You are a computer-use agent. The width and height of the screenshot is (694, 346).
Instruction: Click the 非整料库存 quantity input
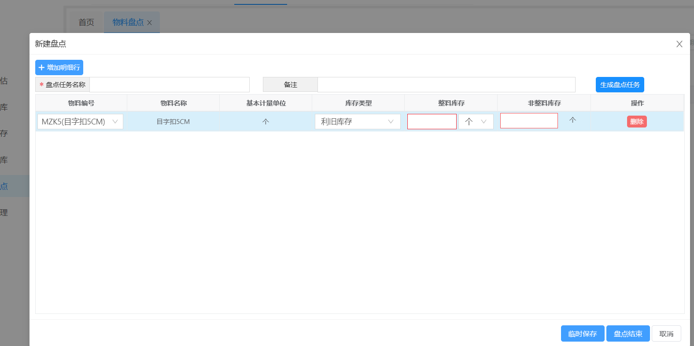coord(529,121)
